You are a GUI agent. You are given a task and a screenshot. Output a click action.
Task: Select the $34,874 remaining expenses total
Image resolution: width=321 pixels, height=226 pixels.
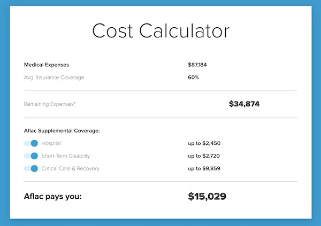pyautogui.click(x=244, y=104)
